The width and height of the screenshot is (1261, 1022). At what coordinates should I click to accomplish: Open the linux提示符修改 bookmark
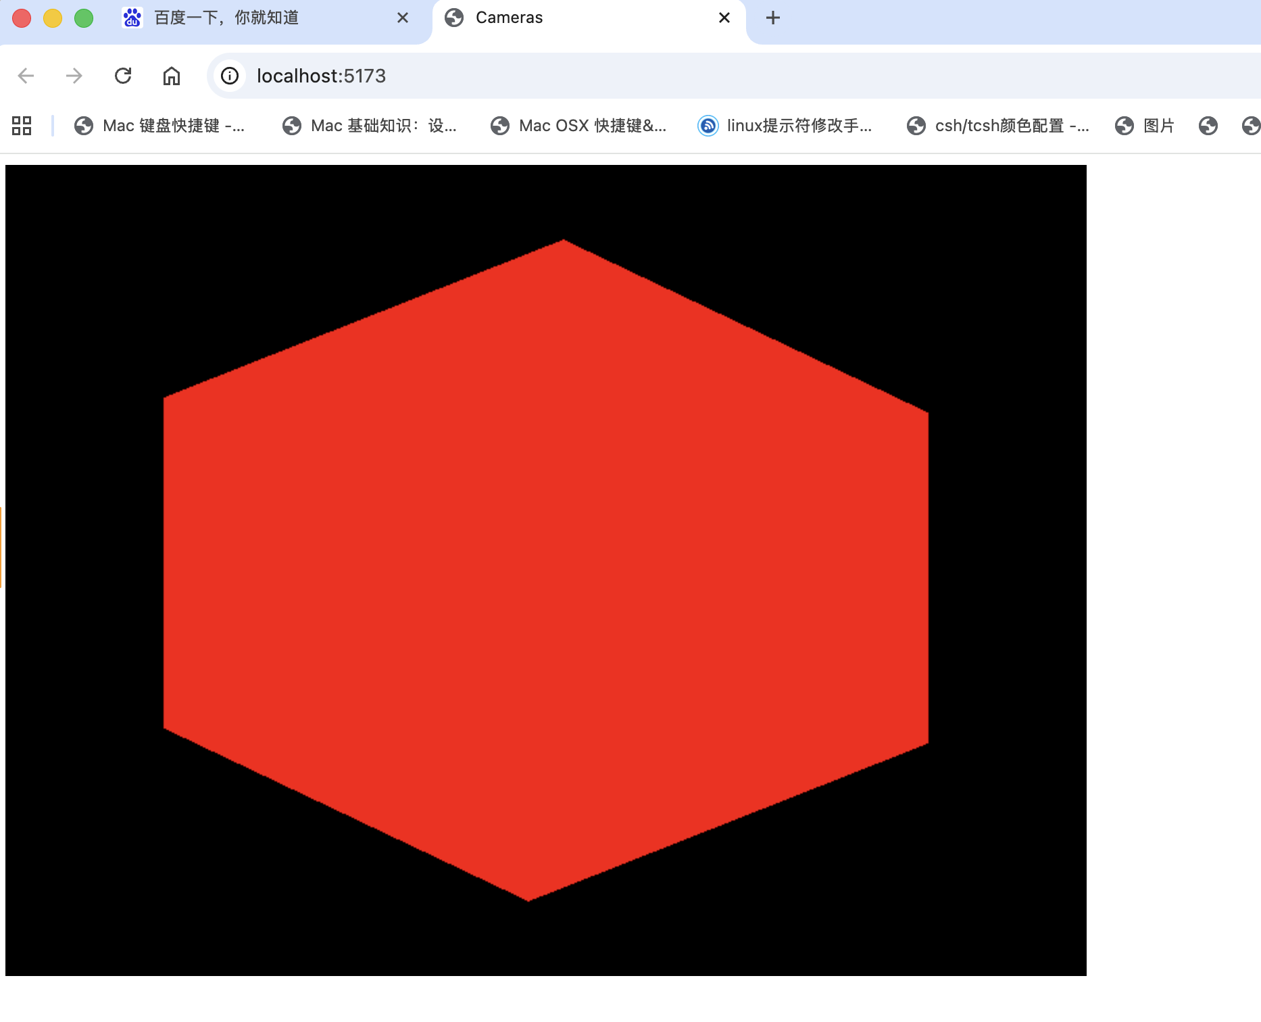click(x=785, y=126)
